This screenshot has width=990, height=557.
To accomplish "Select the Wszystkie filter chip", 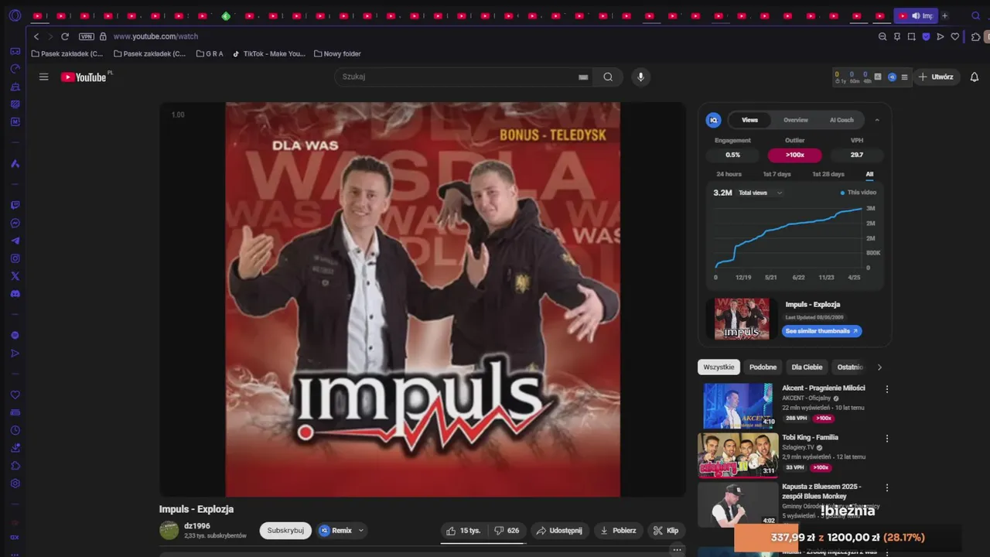I will tap(719, 367).
